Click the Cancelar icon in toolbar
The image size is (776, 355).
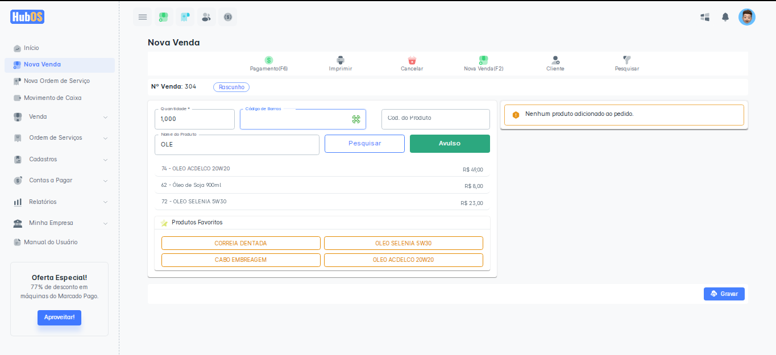click(412, 60)
